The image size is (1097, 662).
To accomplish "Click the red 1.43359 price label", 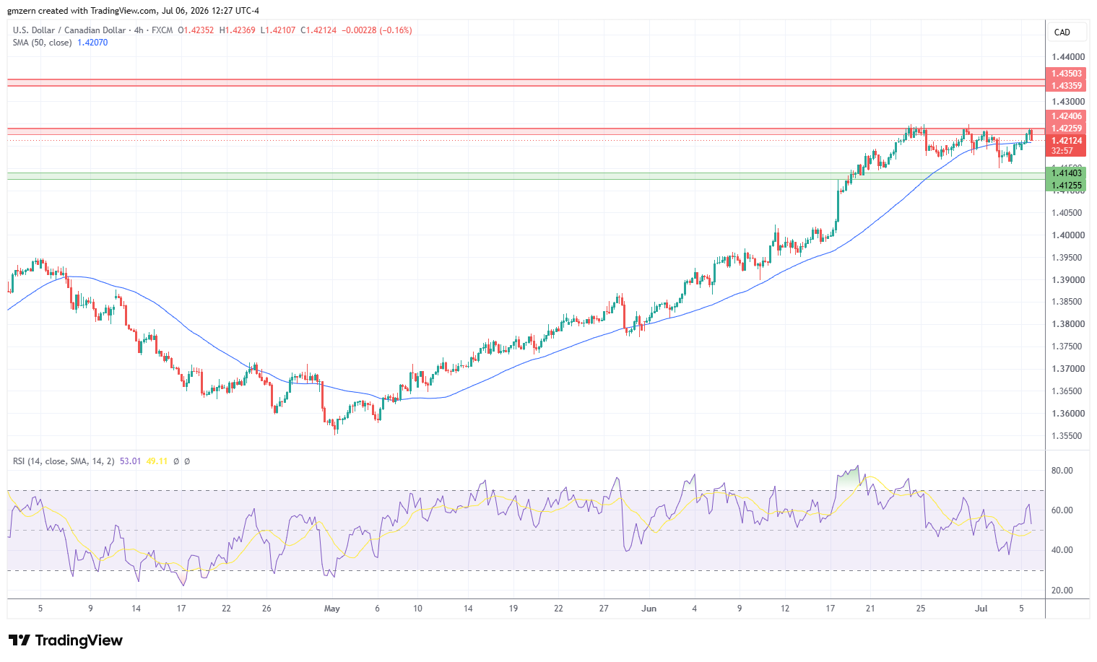I will 1066,85.
